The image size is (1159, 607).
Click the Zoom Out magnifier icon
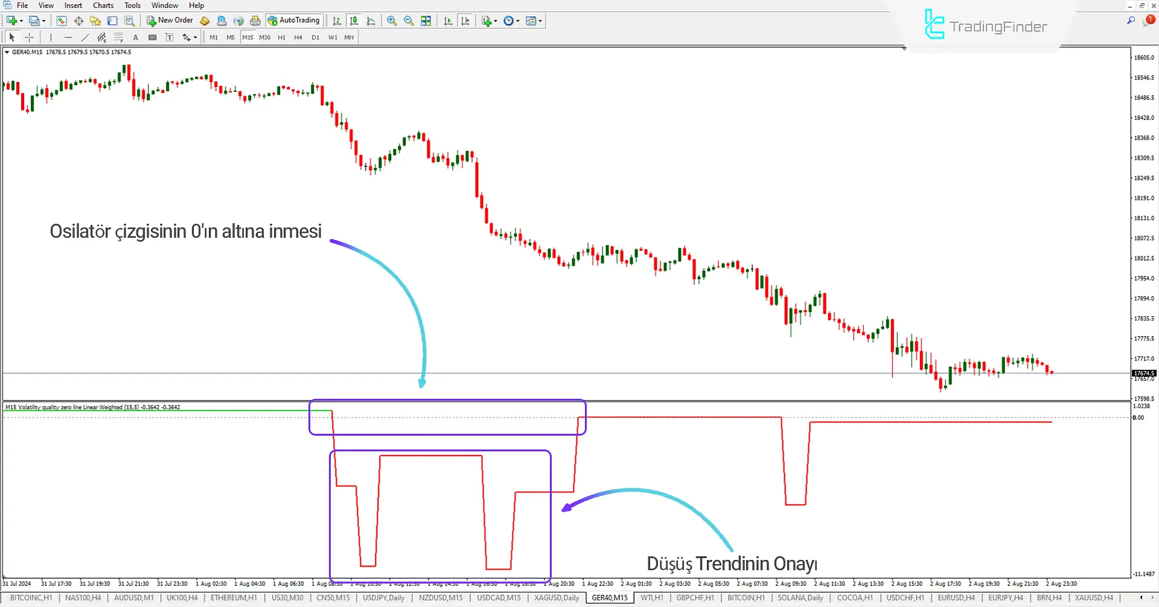click(x=409, y=21)
